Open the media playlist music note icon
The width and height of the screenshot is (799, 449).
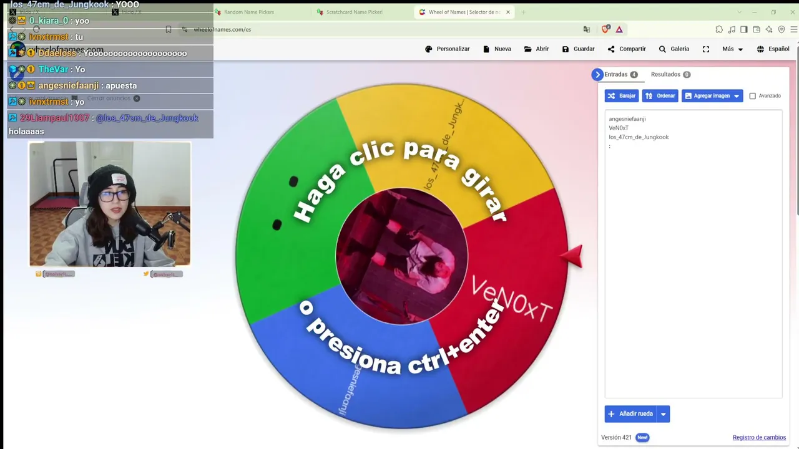point(732,29)
